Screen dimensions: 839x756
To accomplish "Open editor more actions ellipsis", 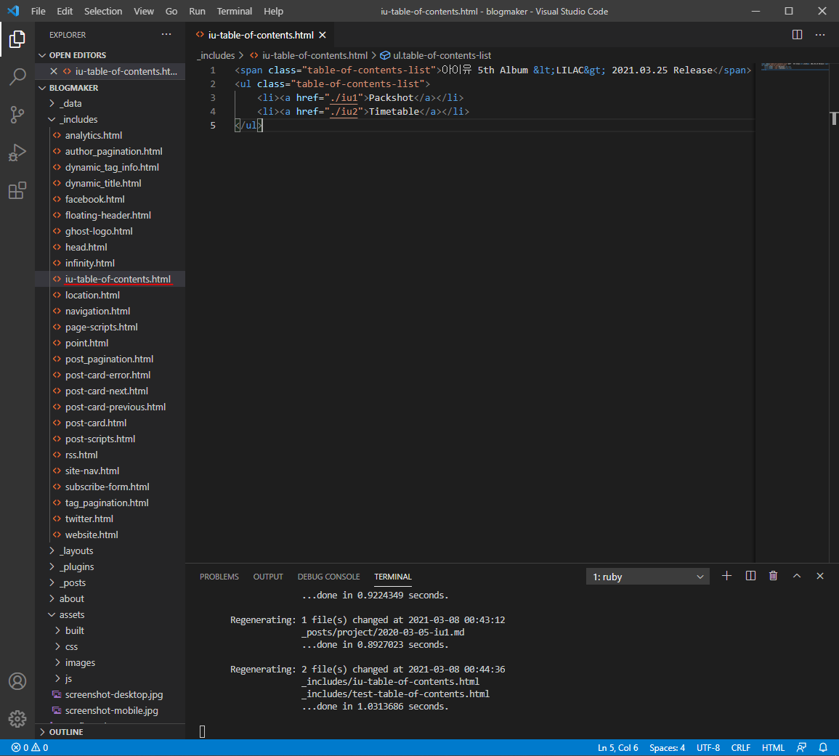I will pyautogui.click(x=819, y=35).
